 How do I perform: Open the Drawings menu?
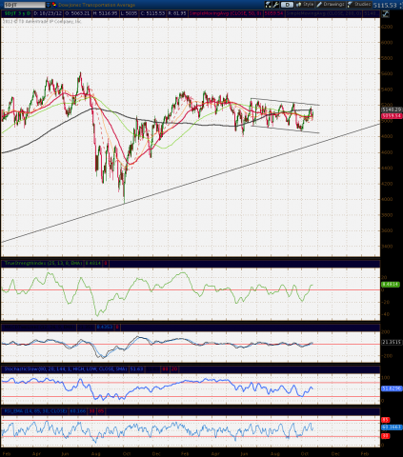[331, 5]
